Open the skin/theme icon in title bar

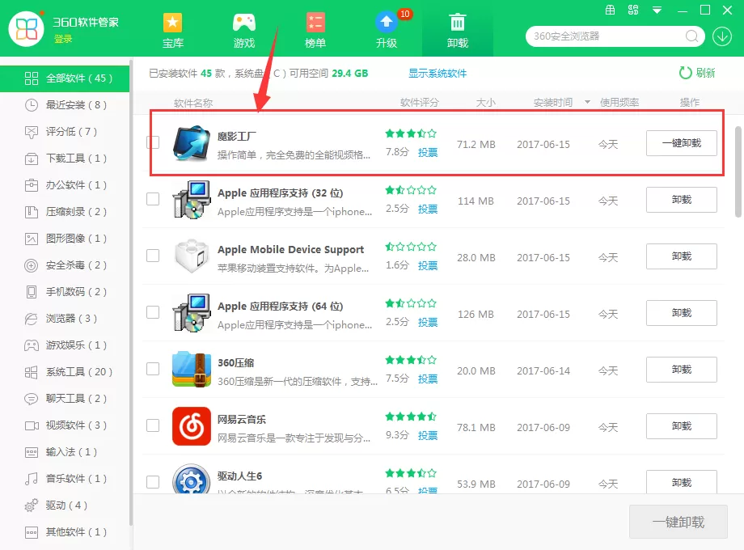(x=611, y=10)
